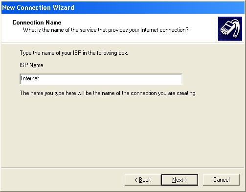Select the ISP Name label
The image size is (246, 192).
tap(31, 65)
